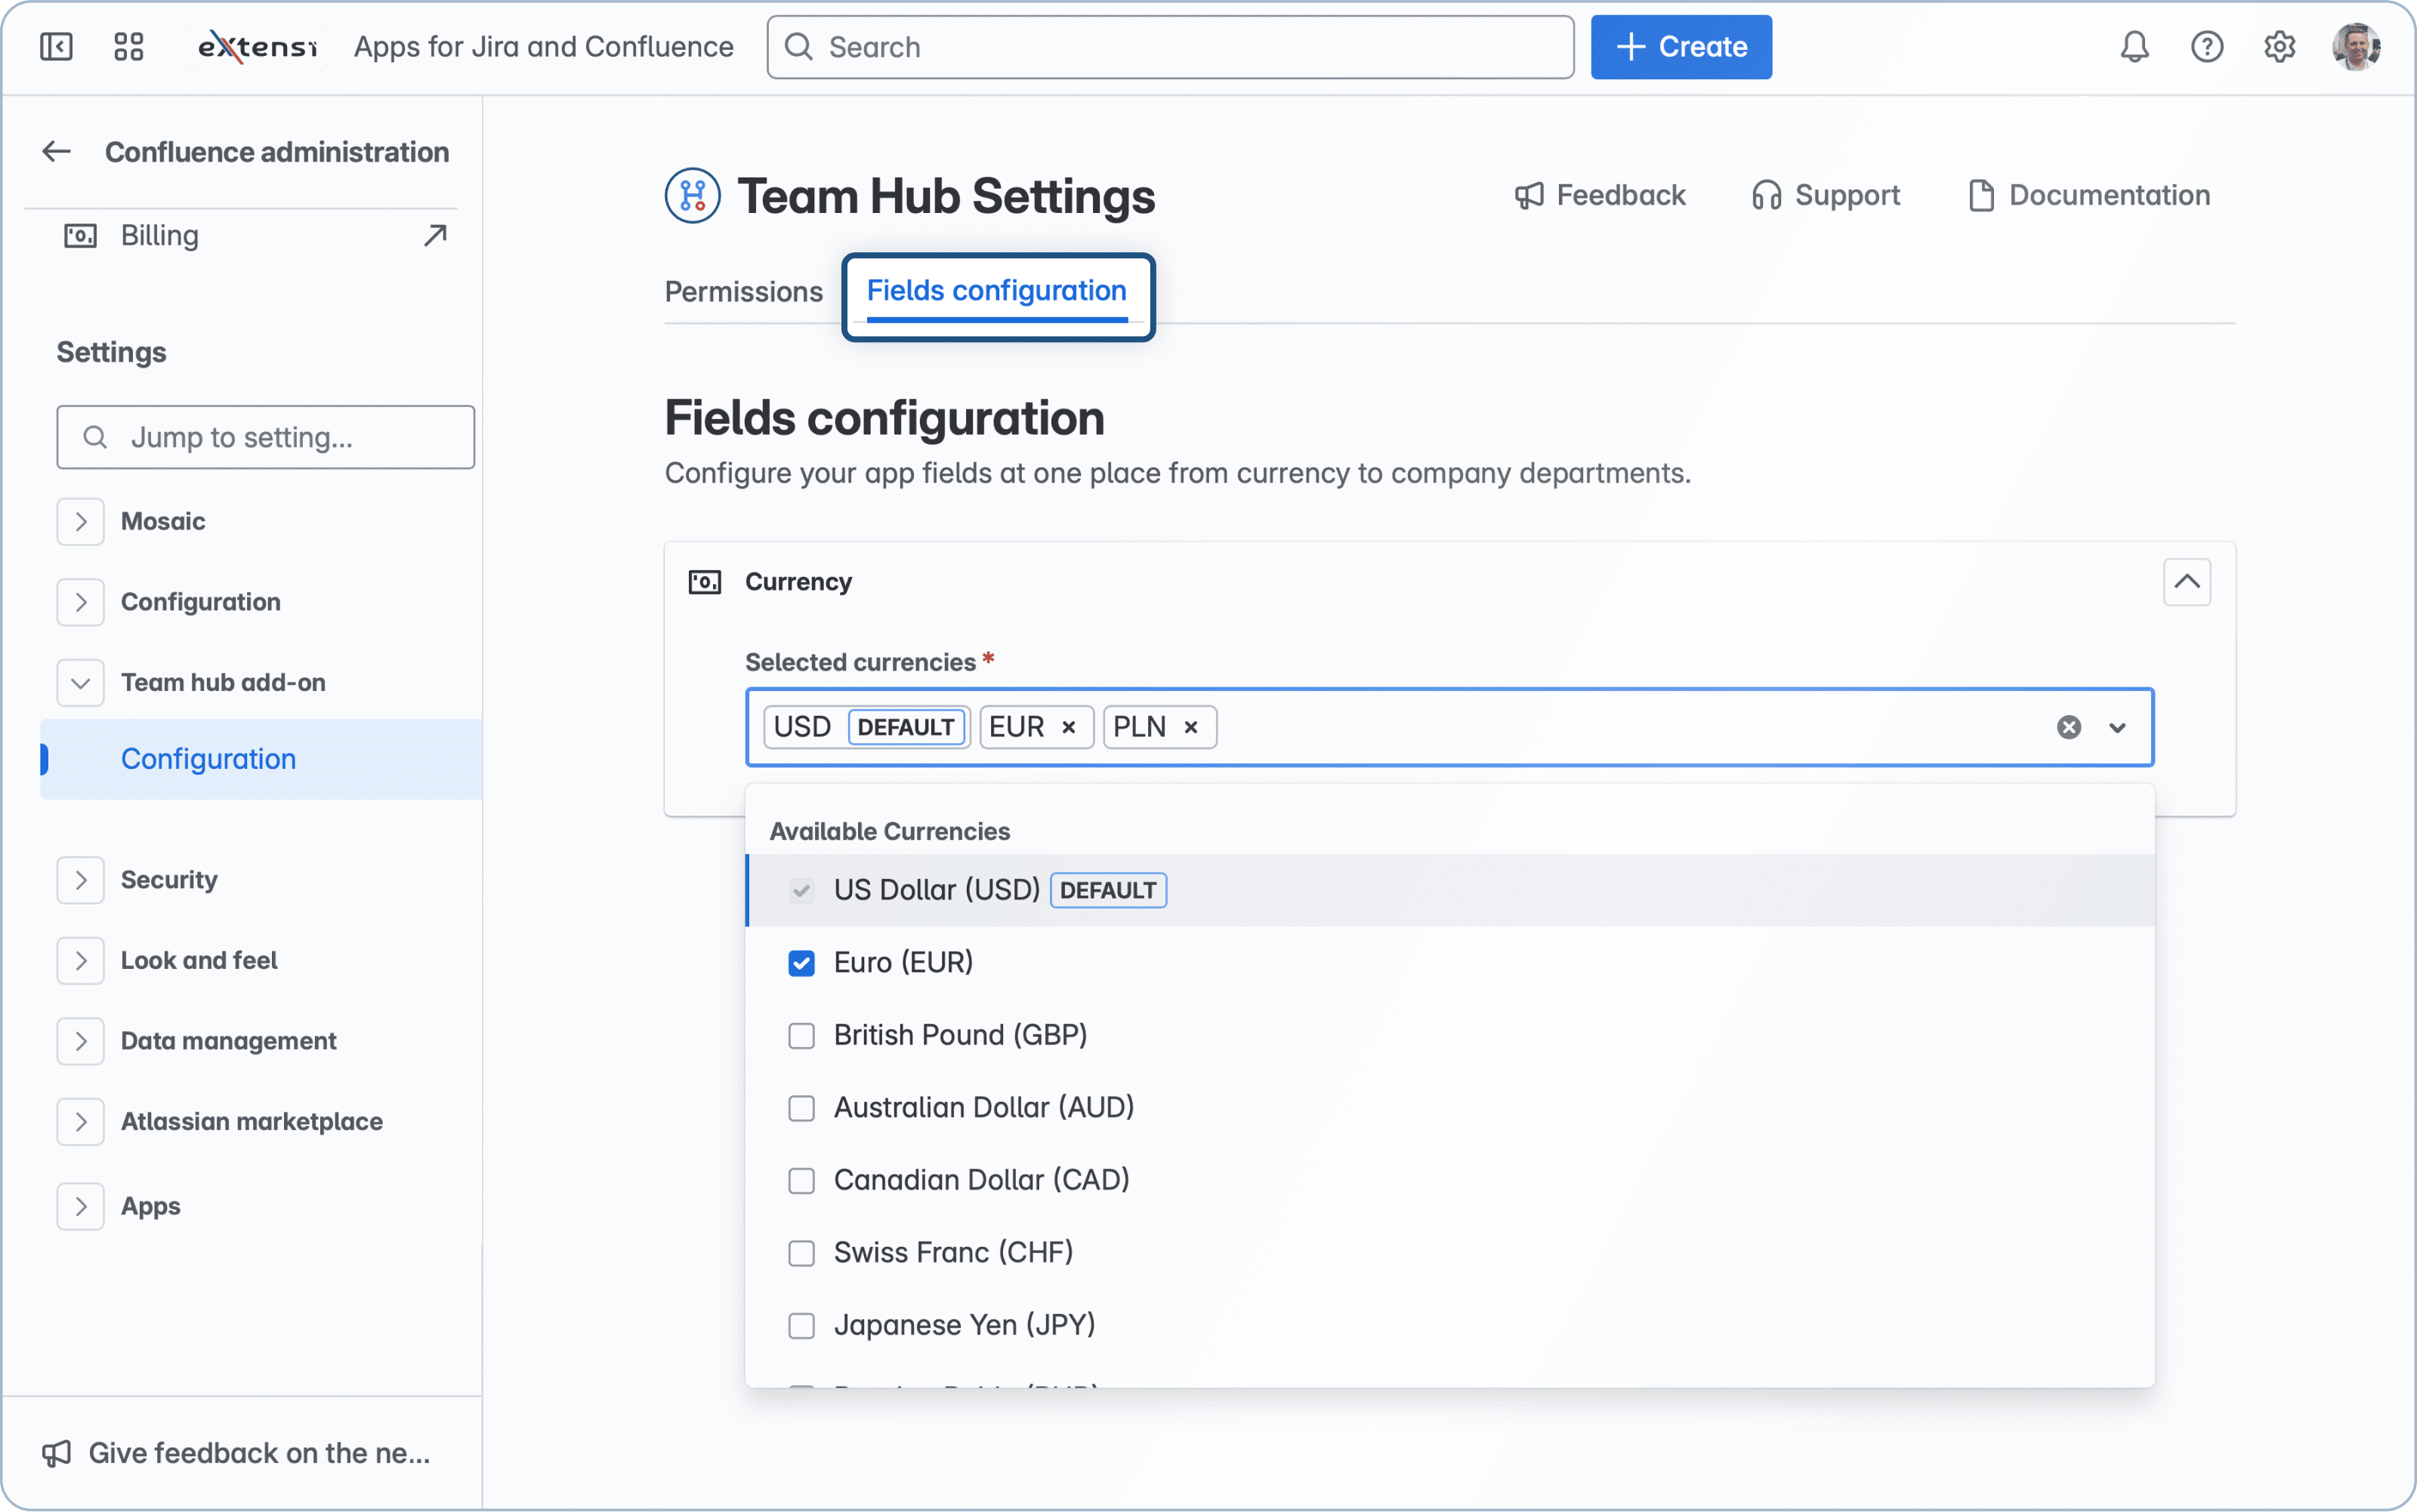2417x1512 pixels.
Task: Clear all selected currencies with the circle X icon
Action: click(x=2069, y=727)
